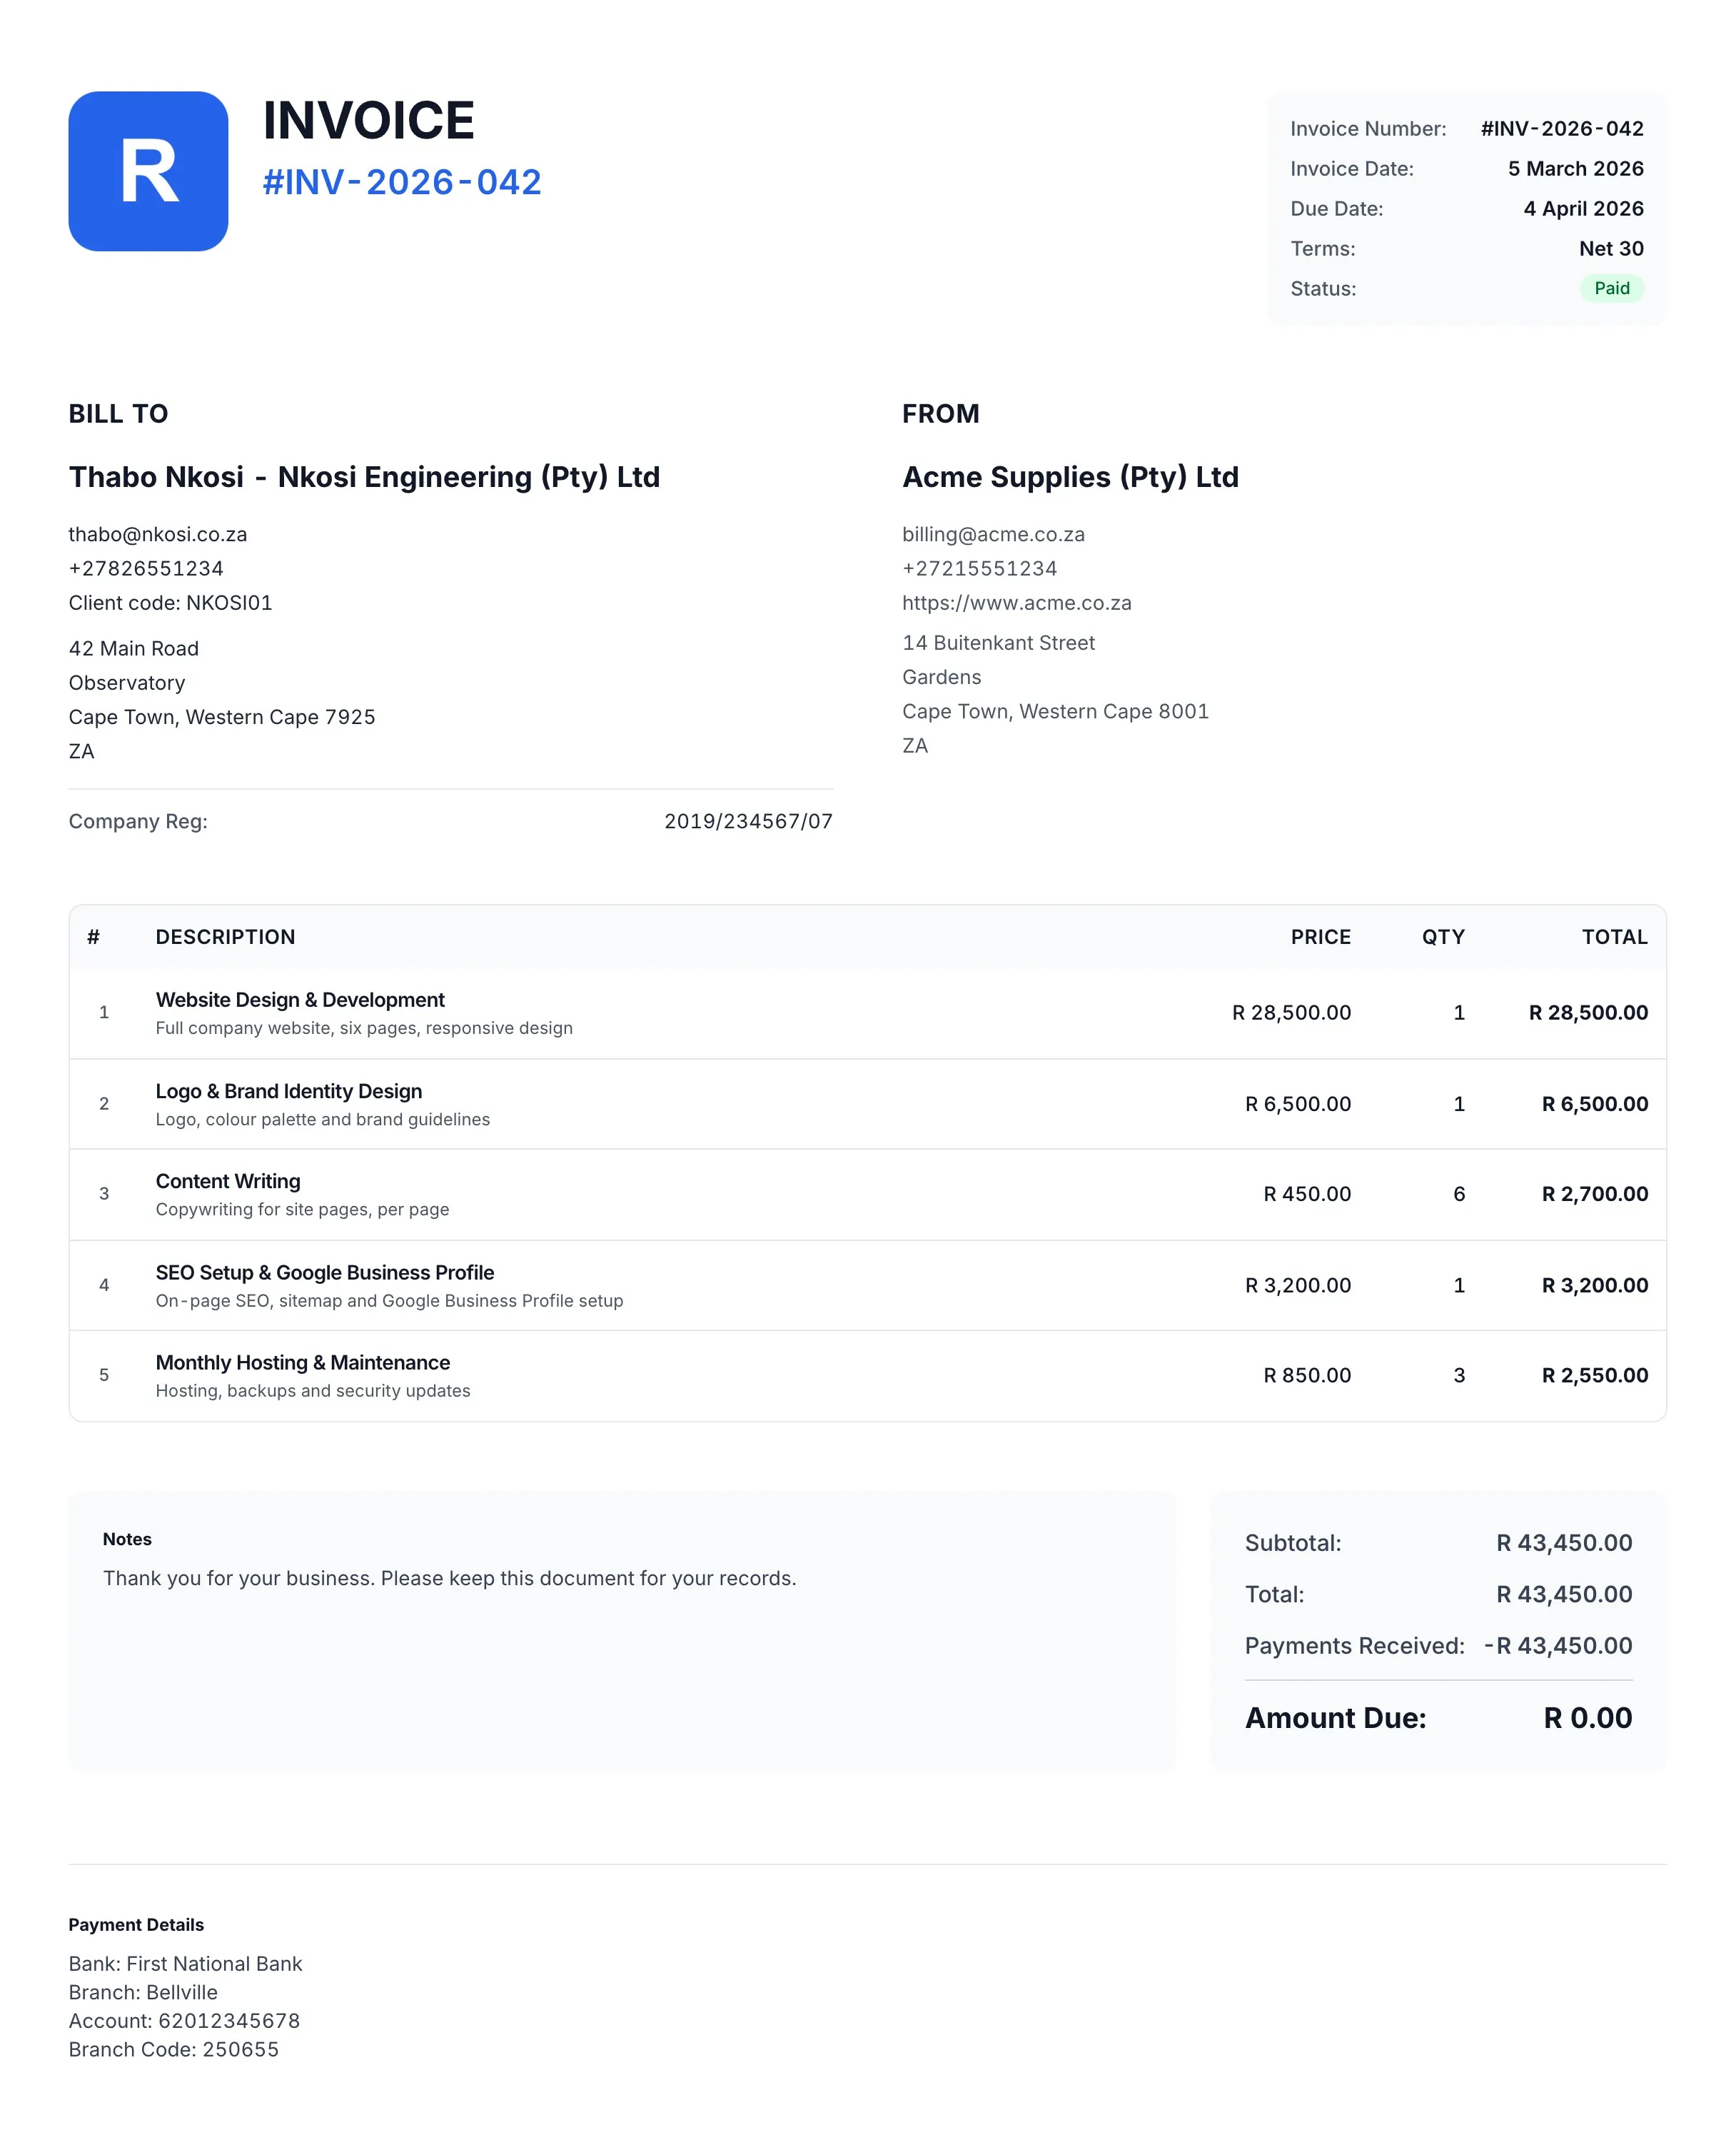Click the Subtotal label
The width and height of the screenshot is (1736, 2155).
coord(1293,1543)
